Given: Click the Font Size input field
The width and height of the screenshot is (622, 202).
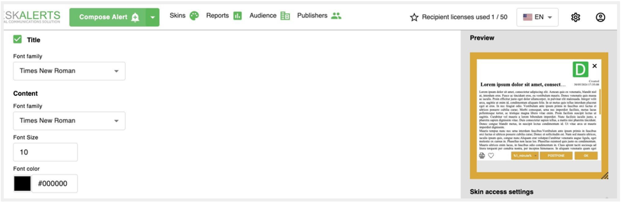Looking at the screenshot, I should point(45,152).
